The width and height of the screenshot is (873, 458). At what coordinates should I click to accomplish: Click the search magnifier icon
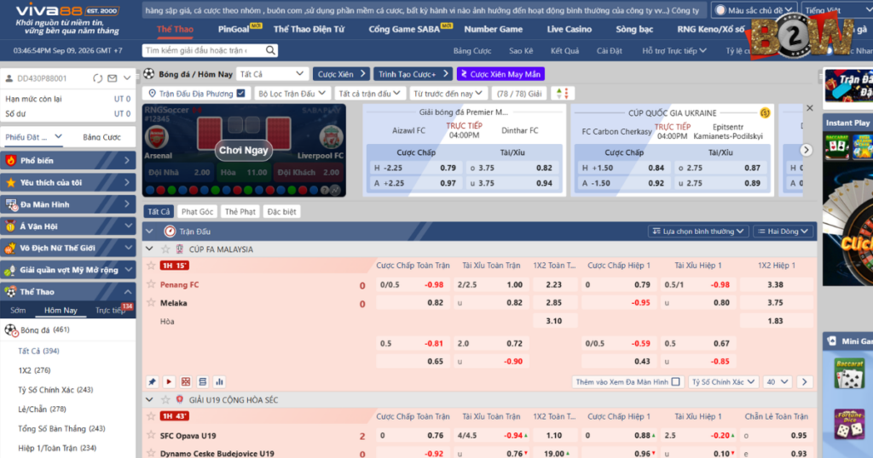270,50
